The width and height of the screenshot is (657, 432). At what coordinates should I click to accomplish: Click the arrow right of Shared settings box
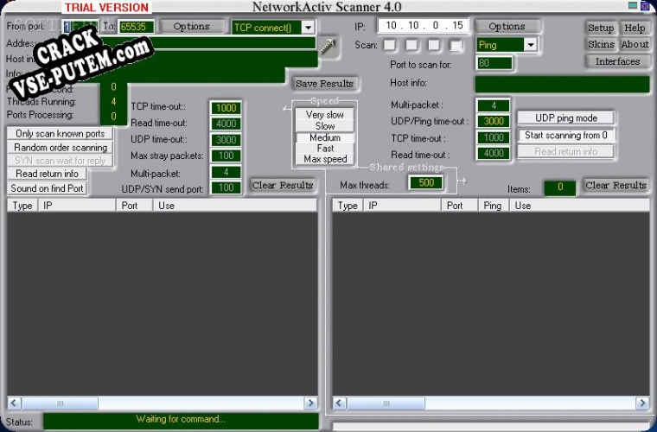(462, 181)
